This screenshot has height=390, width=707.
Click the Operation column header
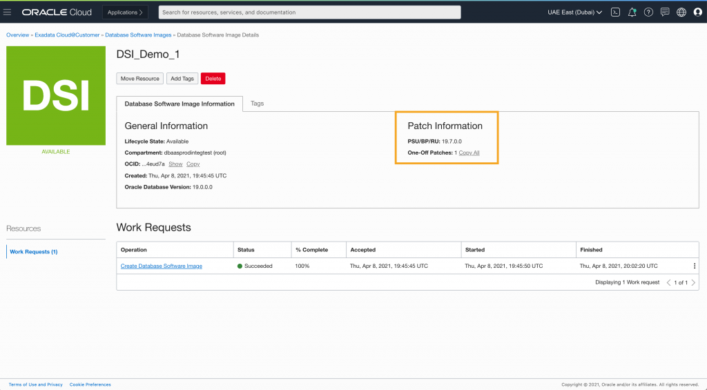coord(175,250)
